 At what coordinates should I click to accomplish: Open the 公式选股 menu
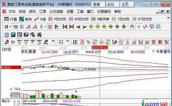tap(56, 12)
